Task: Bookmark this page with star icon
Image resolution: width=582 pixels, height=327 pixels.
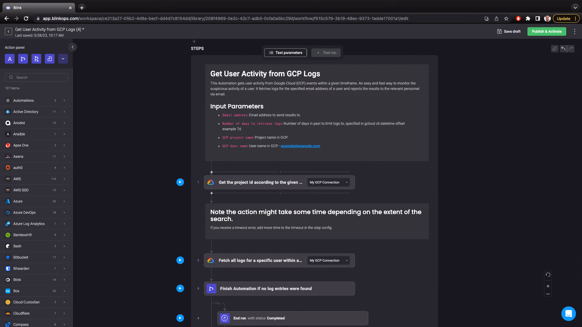Action: point(506,18)
